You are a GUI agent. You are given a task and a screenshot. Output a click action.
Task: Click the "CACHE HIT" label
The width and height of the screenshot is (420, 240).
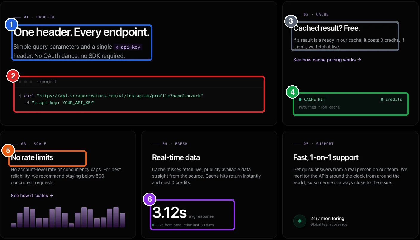pyautogui.click(x=314, y=100)
